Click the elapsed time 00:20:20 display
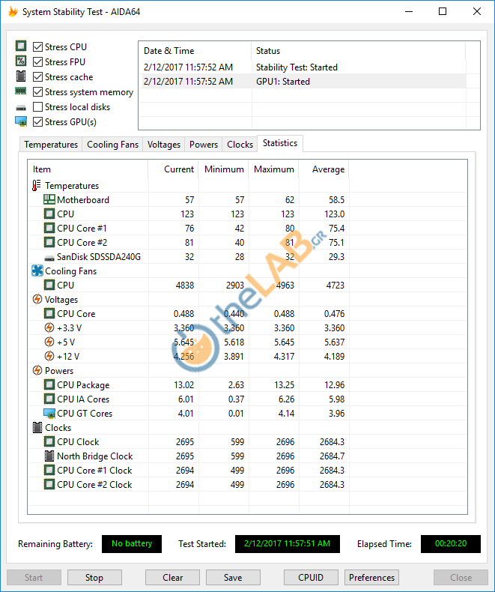 coord(451,544)
